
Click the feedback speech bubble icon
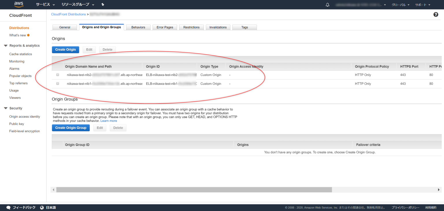point(8,208)
